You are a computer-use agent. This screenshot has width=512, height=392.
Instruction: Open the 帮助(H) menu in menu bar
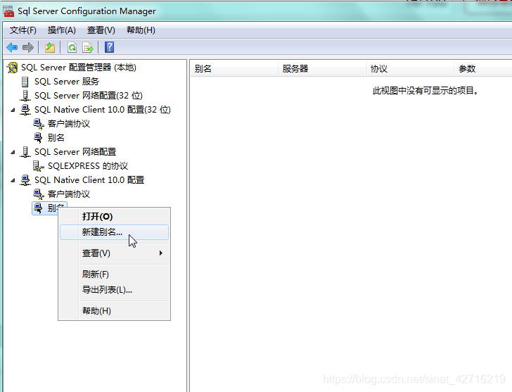click(141, 30)
